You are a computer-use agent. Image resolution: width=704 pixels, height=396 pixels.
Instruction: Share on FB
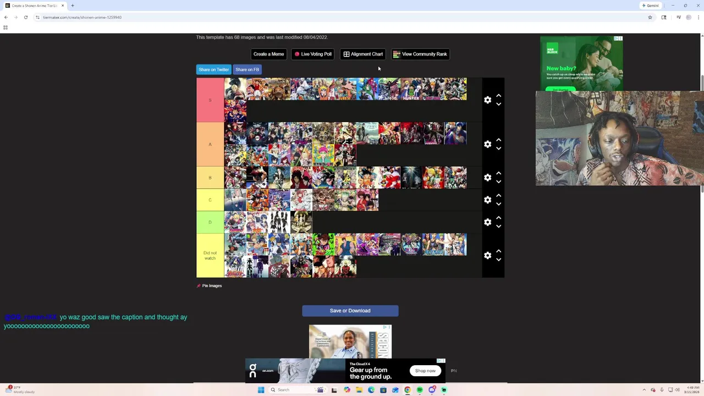click(247, 69)
